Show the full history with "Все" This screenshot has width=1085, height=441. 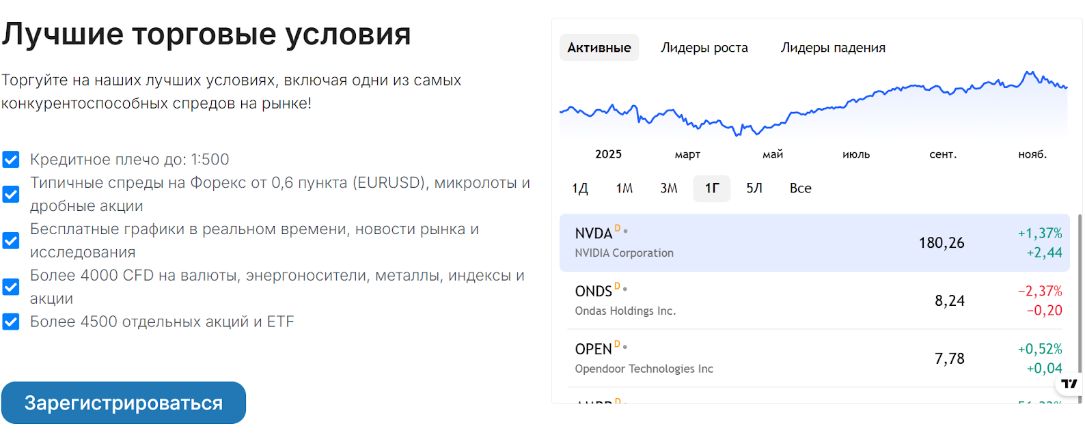(800, 188)
